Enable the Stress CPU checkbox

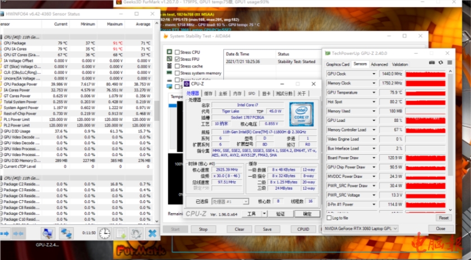177,52
